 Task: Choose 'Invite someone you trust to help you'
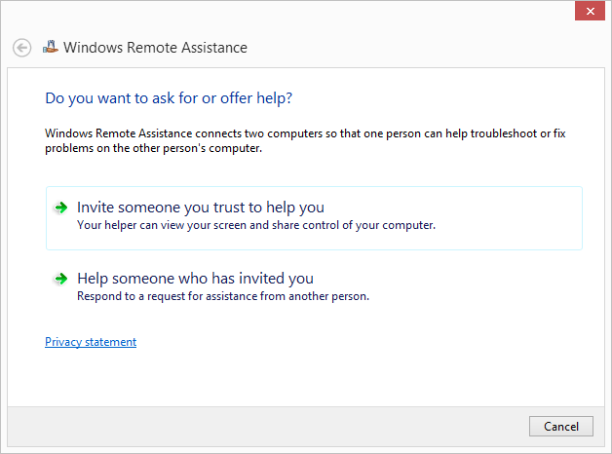tap(200, 208)
